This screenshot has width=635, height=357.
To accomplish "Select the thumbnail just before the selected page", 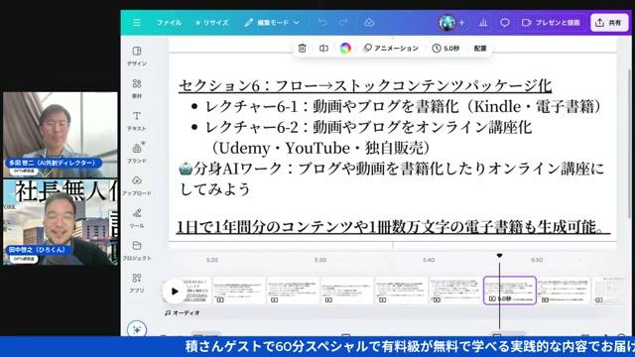I will pyautogui.click(x=455, y=291).
